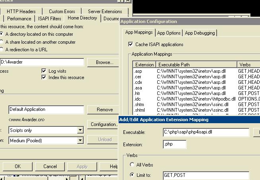This screenshot has height=180, width=260.
Task: Click Add/Edit Application Extension Mapping title bar
Action: point(189,120)
